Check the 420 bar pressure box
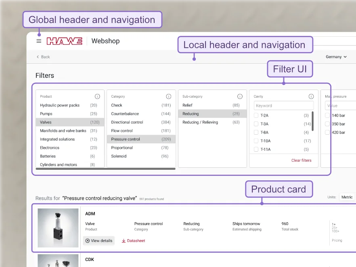Viewport: 356px width, 267px height. [327, 132]
